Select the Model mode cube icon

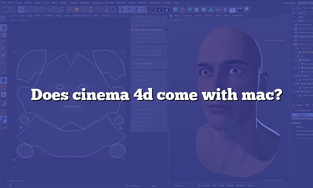(4, 28)
